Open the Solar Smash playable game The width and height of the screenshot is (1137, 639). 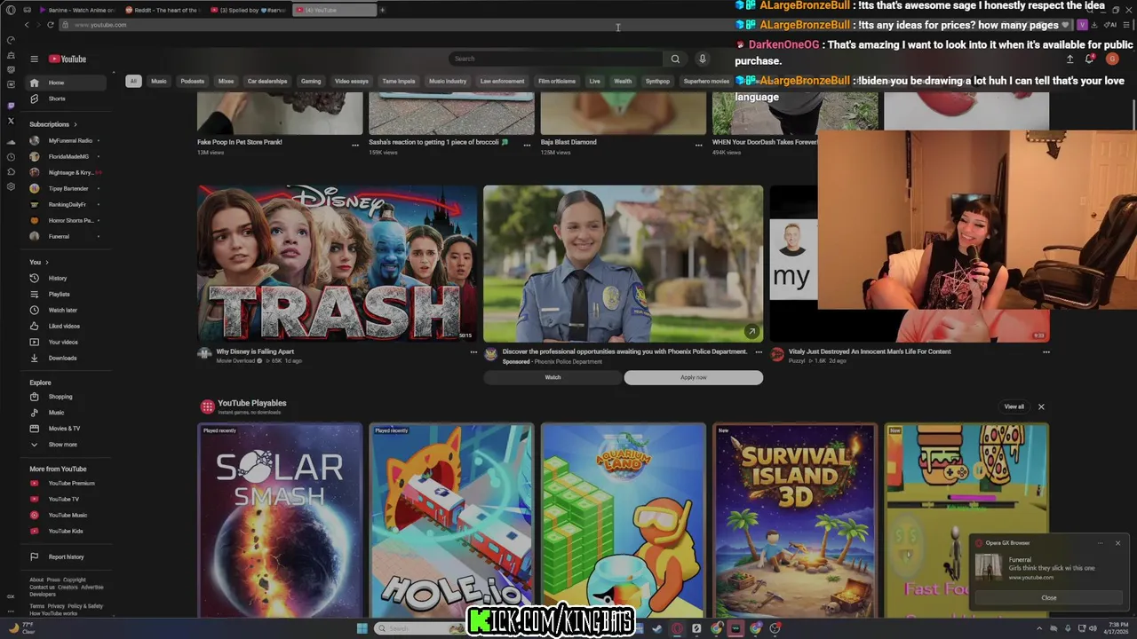tap(280, 520)
